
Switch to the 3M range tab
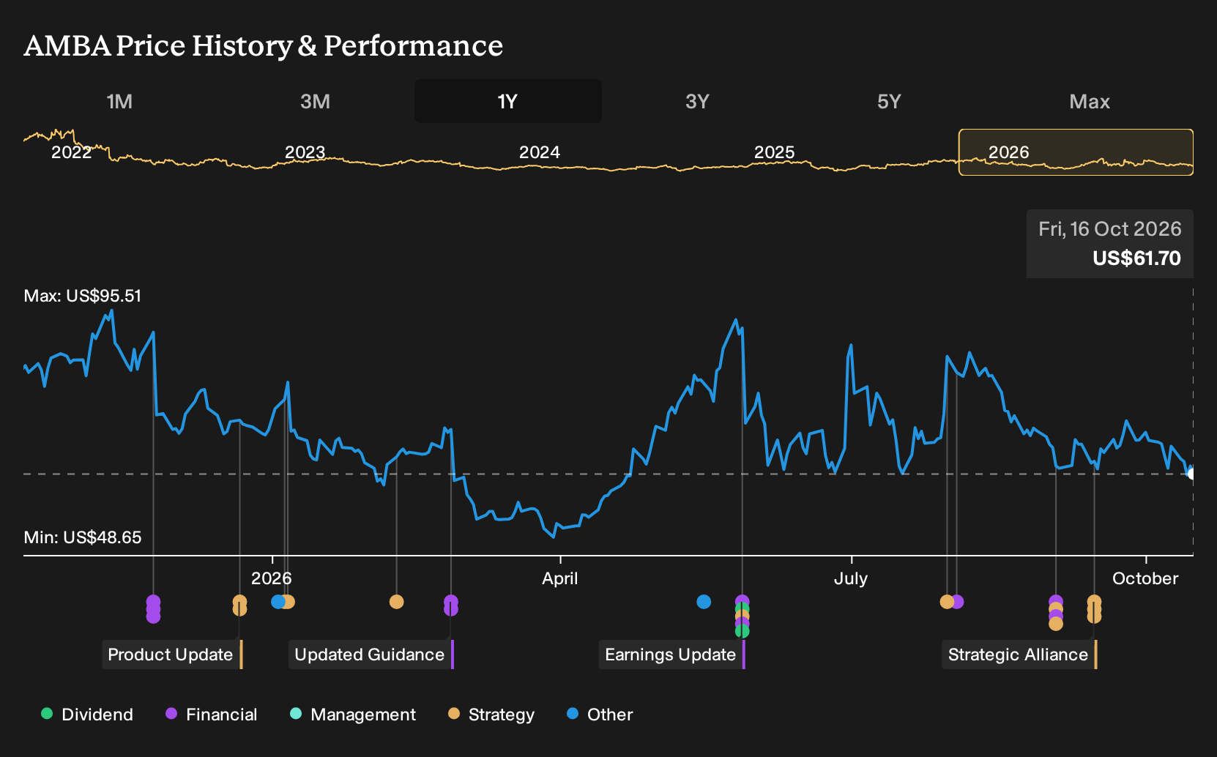point(315,101)
